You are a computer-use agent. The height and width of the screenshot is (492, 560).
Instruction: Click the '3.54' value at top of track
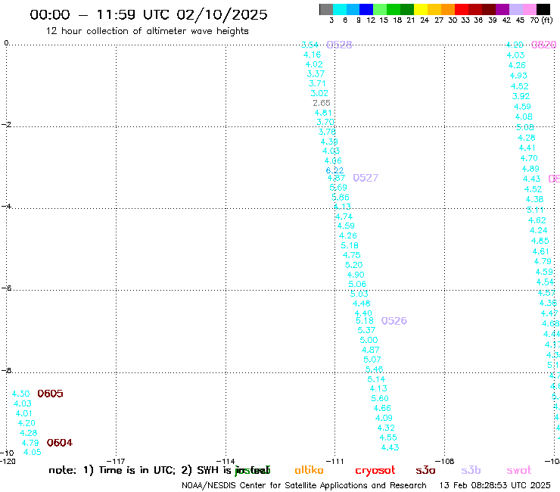coord(310,45)
